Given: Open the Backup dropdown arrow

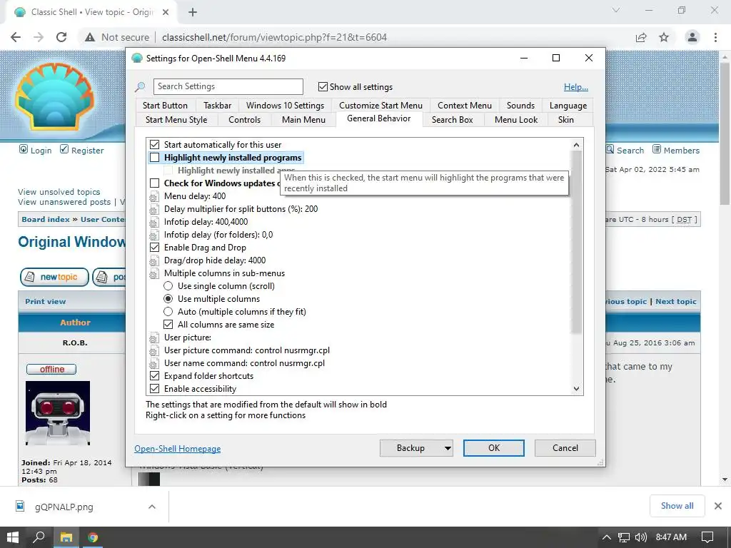Looking at the screenshot, I should 448,448.
